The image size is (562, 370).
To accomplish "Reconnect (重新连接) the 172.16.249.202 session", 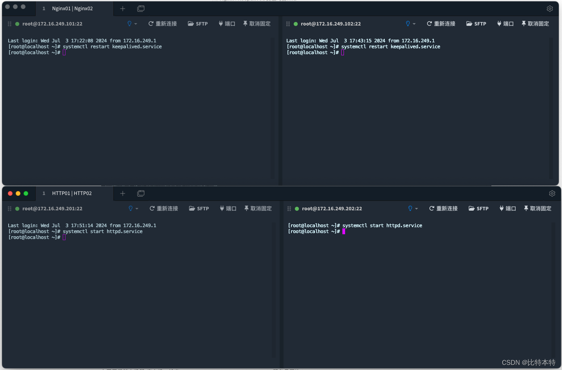I will [443, 209].
